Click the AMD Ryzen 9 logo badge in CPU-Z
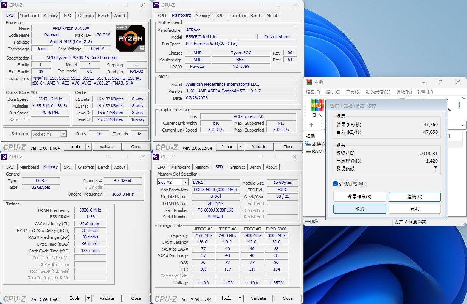 click(130, 38)
